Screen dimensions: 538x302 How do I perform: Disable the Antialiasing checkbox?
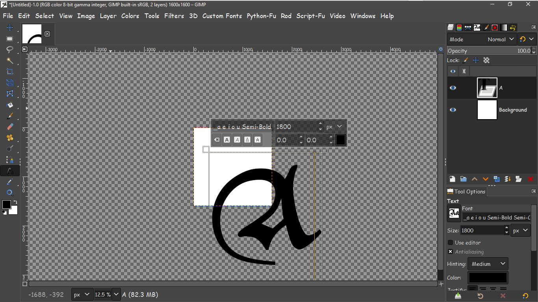(x=451, y=252)
